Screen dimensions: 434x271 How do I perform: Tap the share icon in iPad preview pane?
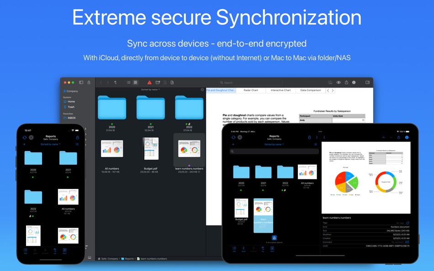point(398,137)
